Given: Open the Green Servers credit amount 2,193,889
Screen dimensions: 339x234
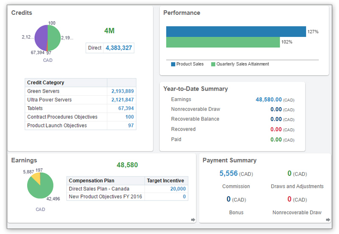Looking at the screenshot, I should coord(122,91).
